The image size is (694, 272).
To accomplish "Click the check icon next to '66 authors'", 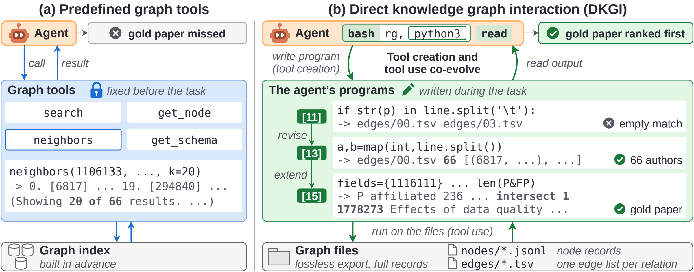I will pos(620,159).
